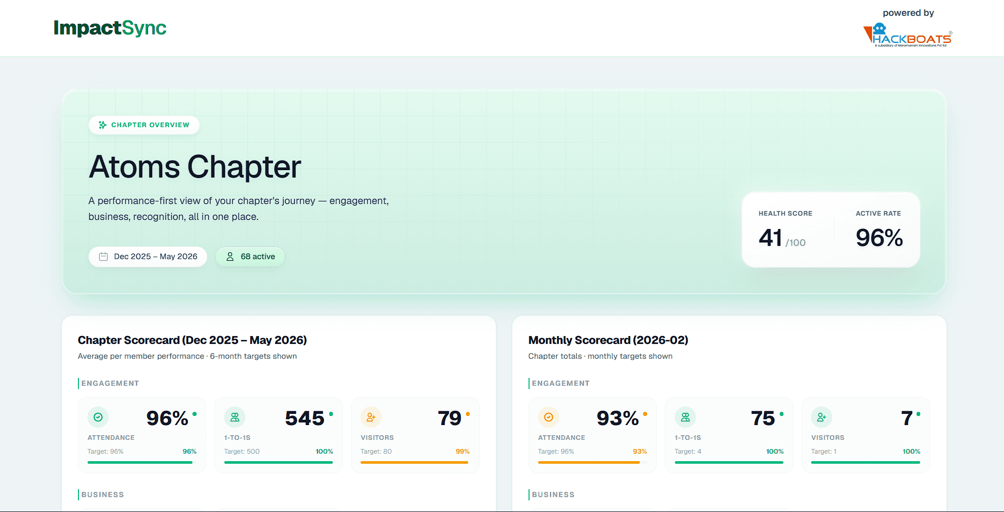The image size is (1004, 512).
Task: Open the Dec 2025 – May 2026 date range pill
Action: [148, 257]
